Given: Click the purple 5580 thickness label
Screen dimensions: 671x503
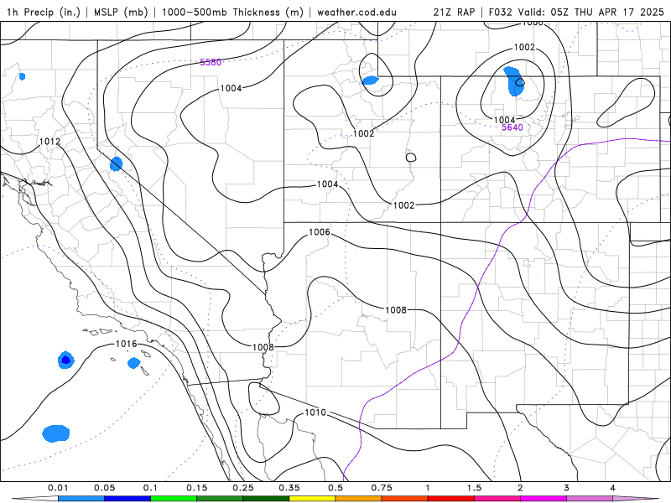Looking at the screenshot, I should tap(211, 62).
